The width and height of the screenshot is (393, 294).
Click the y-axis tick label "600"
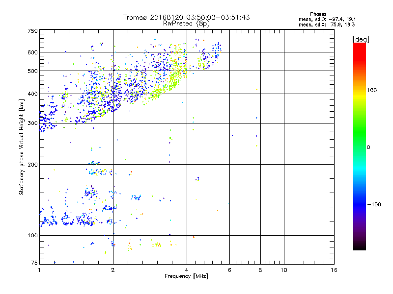pos(32,52)
